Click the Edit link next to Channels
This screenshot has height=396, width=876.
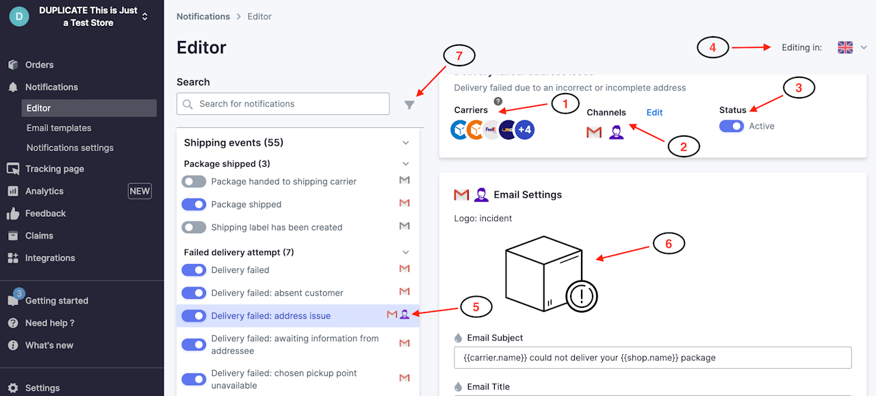coord(655,112)
